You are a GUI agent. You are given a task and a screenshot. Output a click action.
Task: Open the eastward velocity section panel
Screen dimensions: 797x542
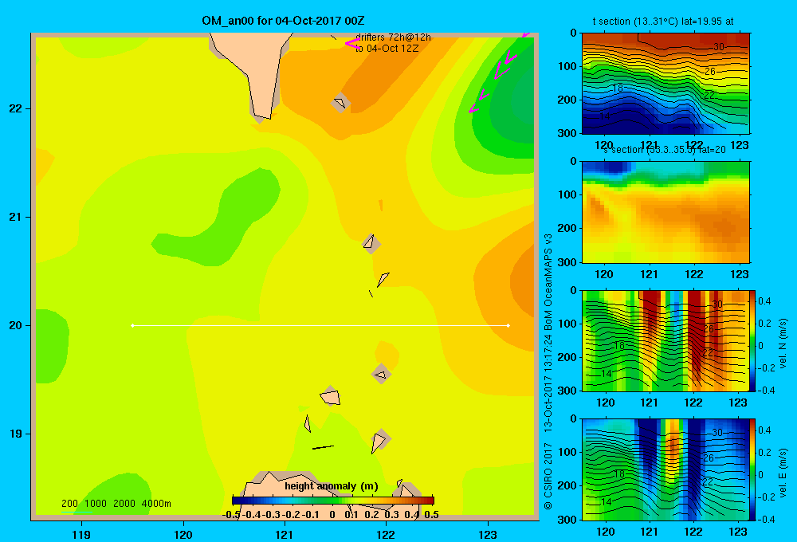(665, 469)
